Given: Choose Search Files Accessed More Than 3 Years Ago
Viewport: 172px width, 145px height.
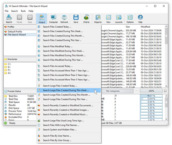Looking at the screenshot, I should click(69, 75).
